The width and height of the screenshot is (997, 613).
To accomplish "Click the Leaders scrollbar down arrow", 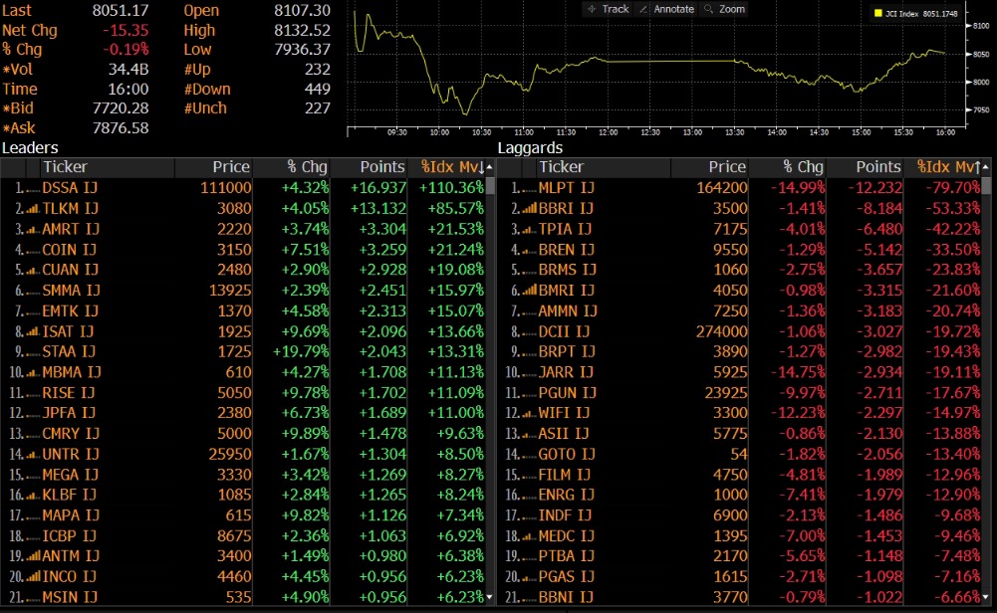I will tap(488, 597).
